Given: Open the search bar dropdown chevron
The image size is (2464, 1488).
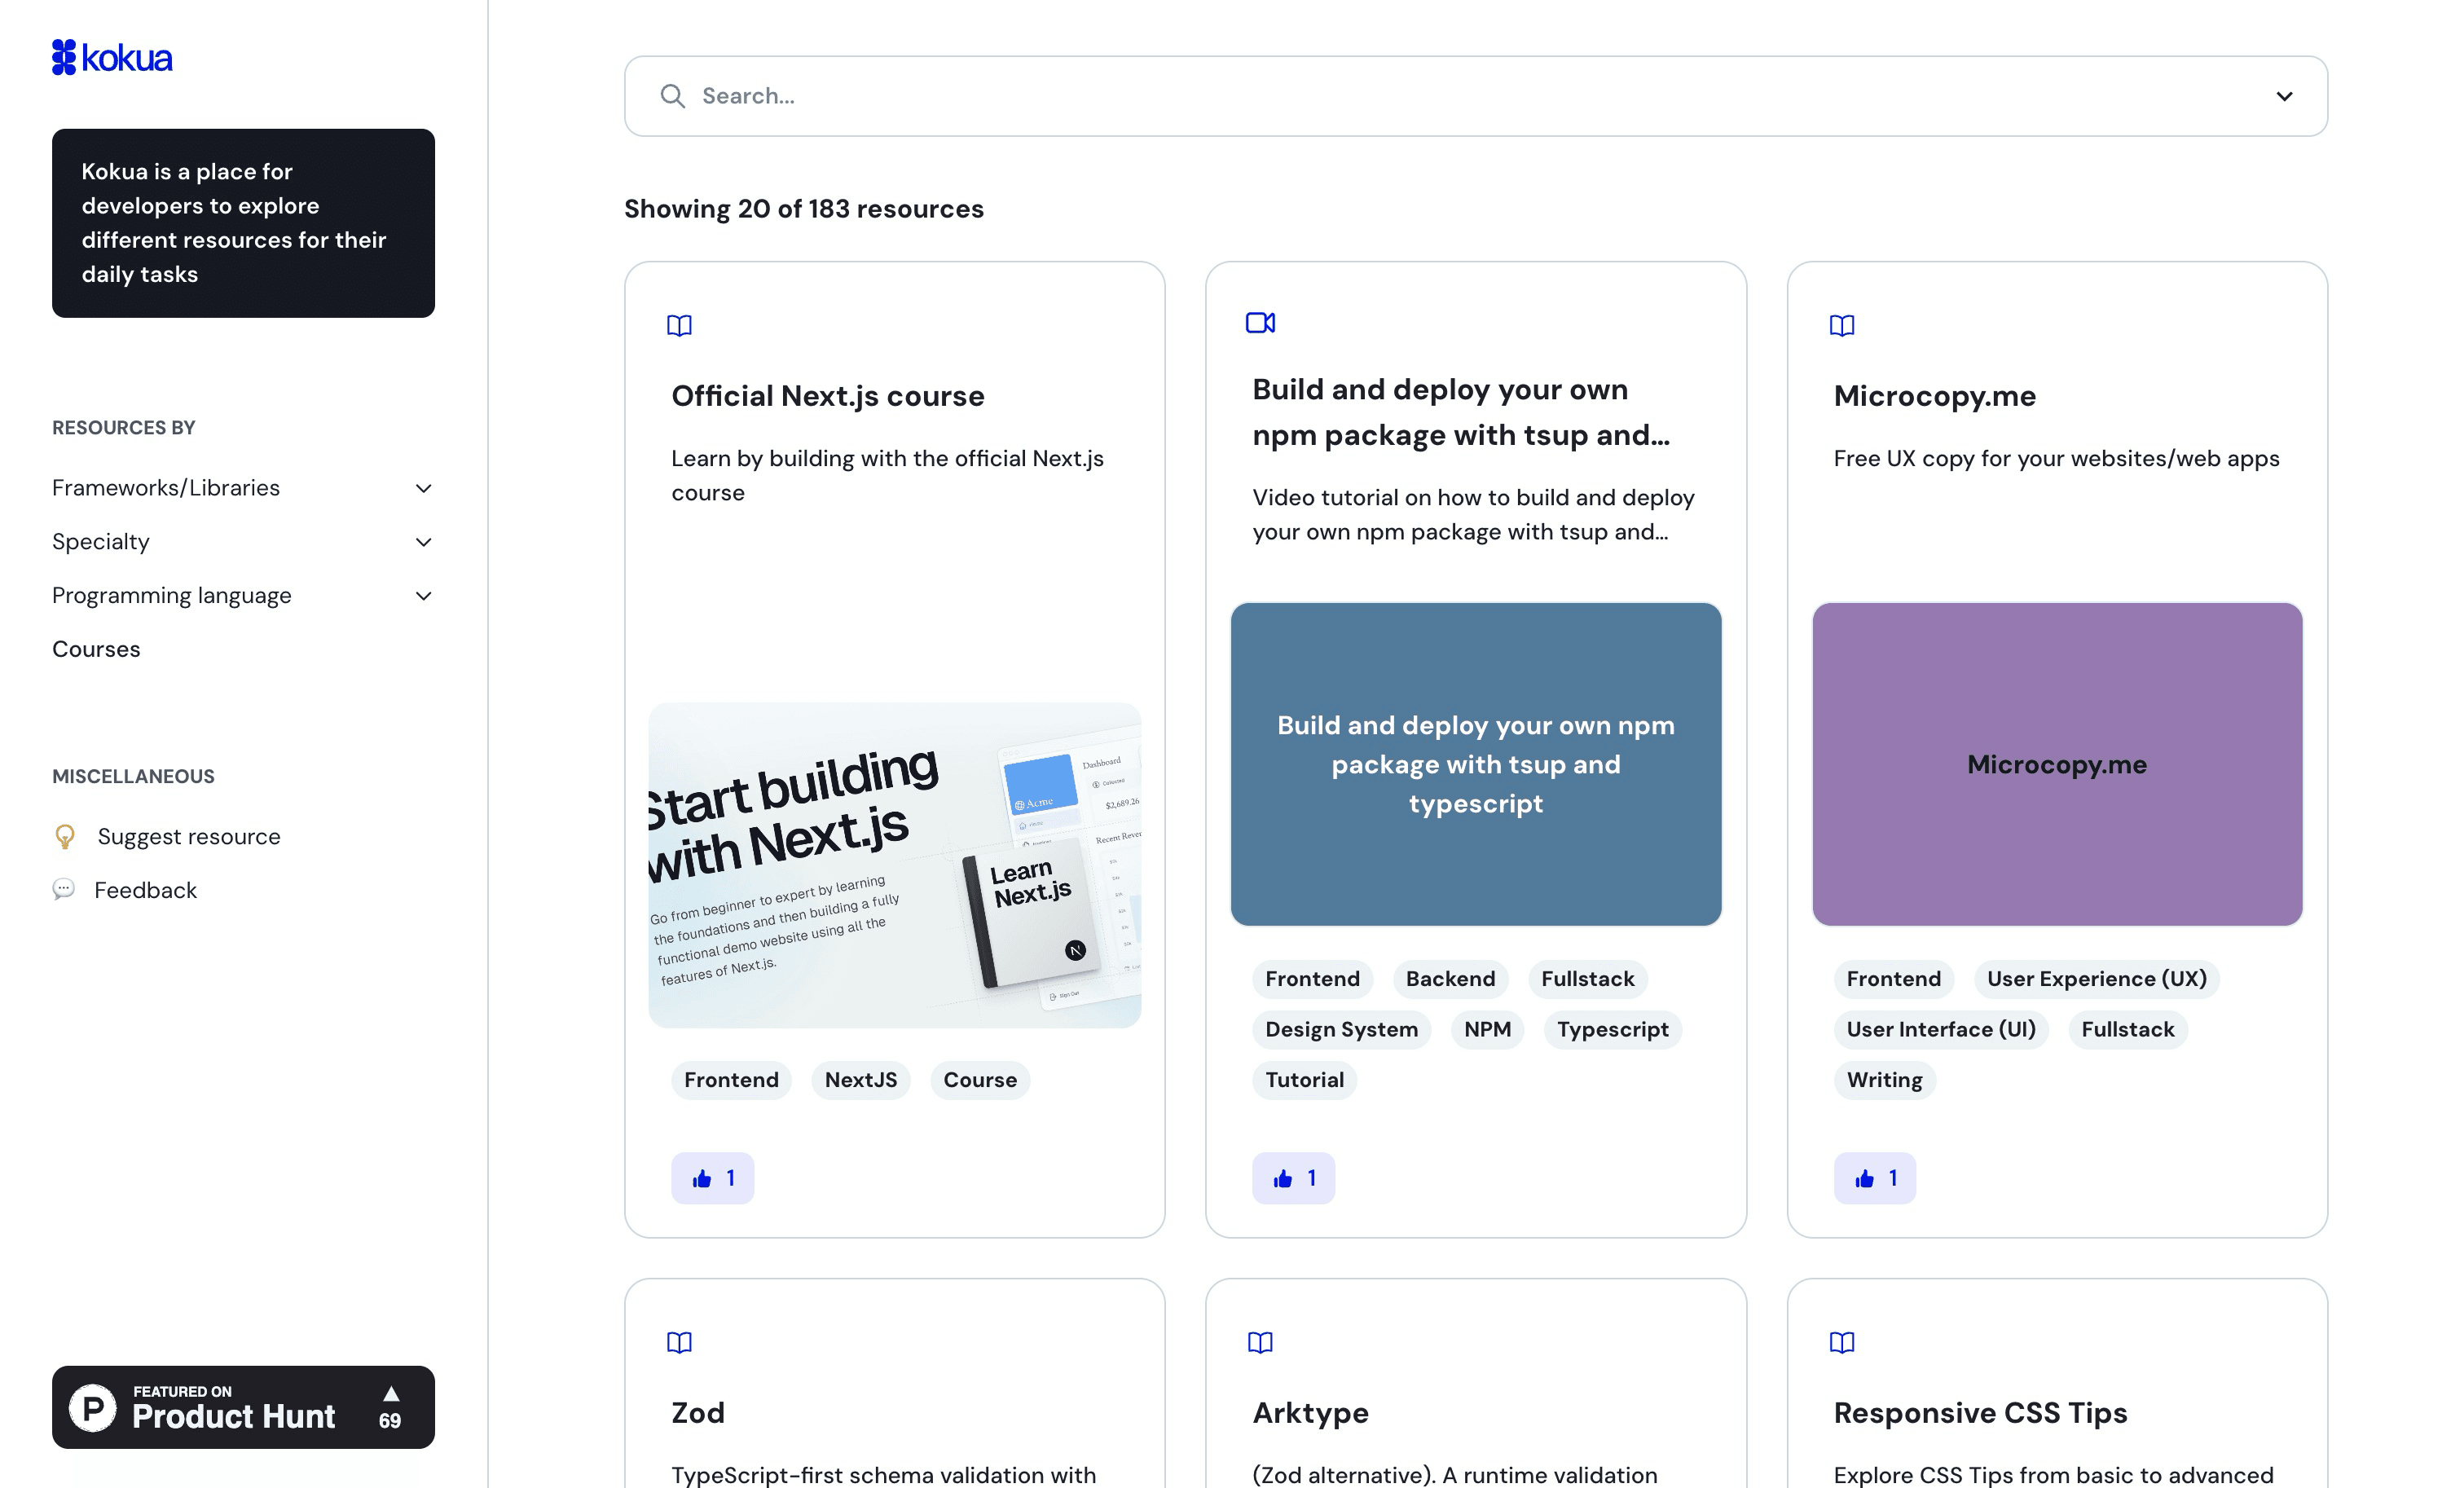Looking at the screenshot, I should point(2284,96).
